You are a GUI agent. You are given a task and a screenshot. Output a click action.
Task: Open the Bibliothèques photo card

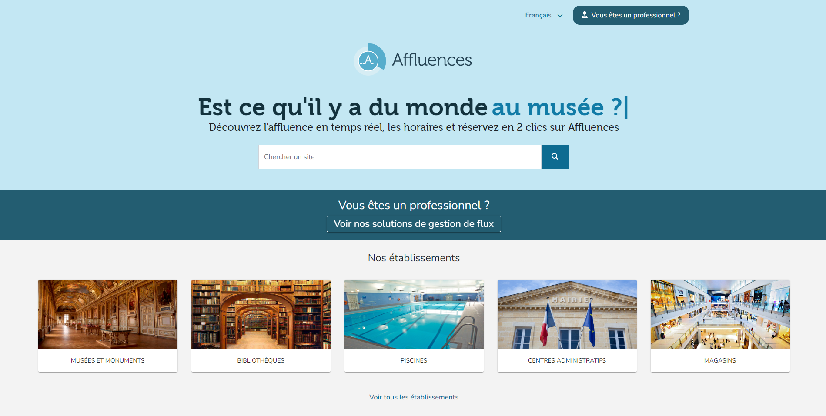point(261,314)
